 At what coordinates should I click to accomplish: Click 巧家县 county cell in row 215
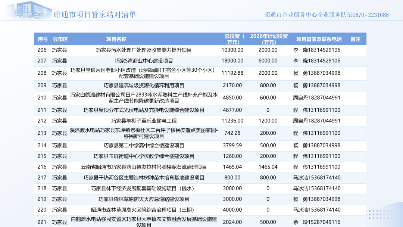(59, 156)
